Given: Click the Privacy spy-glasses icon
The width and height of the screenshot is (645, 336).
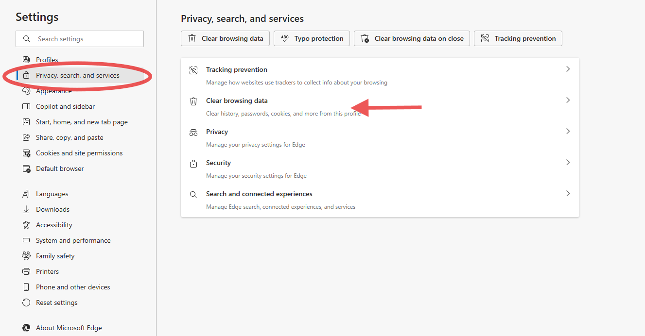Looking at the screenshot, I should click(x=193, y=132).
